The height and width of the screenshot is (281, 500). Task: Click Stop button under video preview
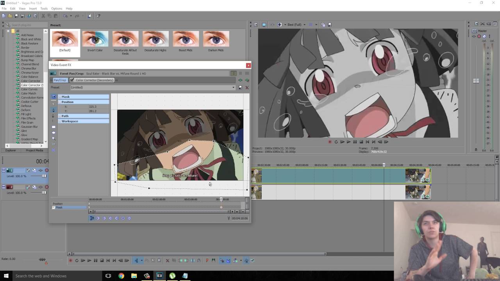coord(361,142)
